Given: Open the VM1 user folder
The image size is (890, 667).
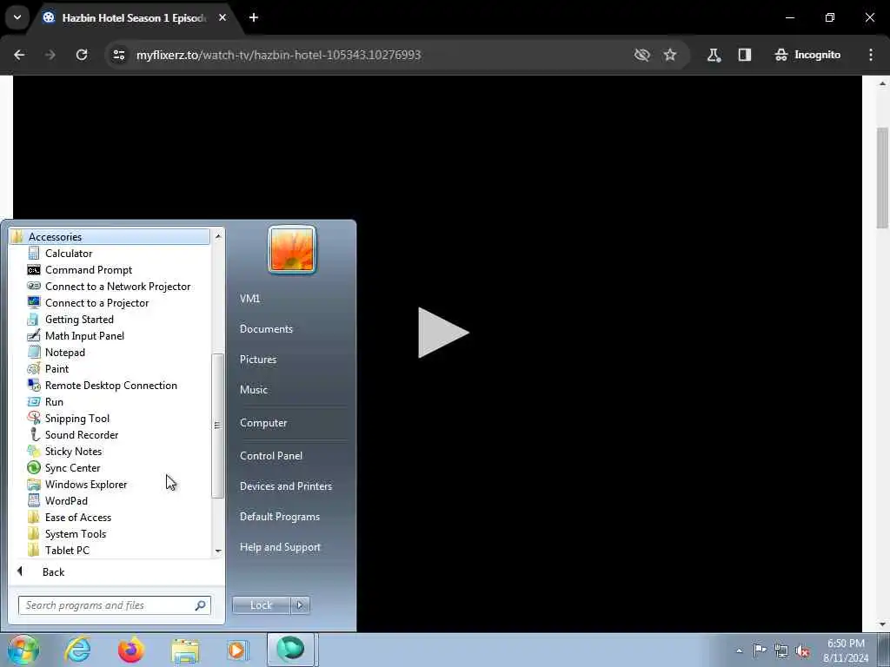Looking at the screenshot, I should (249, 299).
